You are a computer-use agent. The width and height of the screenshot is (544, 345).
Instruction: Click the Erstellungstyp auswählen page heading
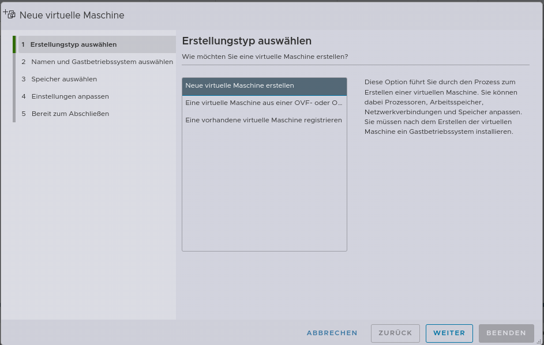(x=247, y=41)
